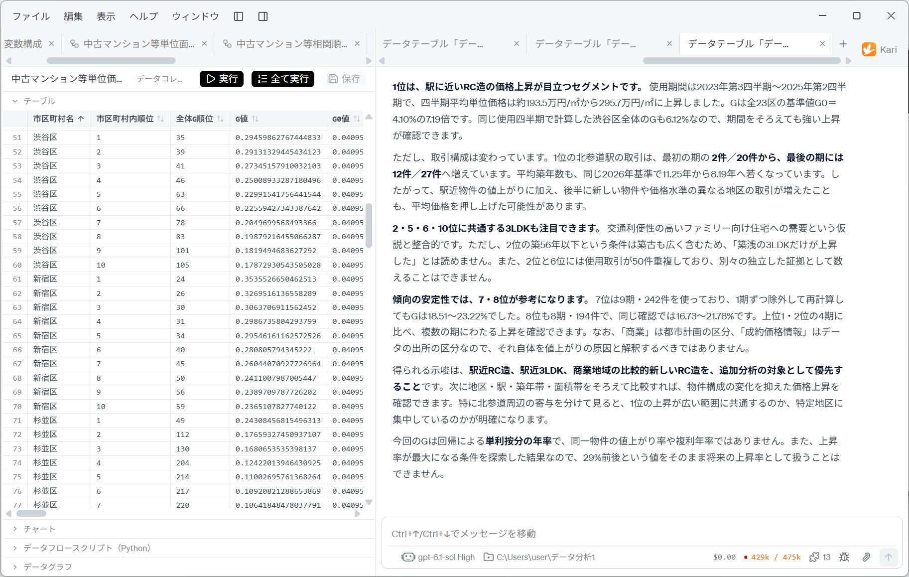Image resolution: width=909 pixels, height=577 pixels.
Task: Toggle the left sidebar panel icon
Action: pos(239,16)
